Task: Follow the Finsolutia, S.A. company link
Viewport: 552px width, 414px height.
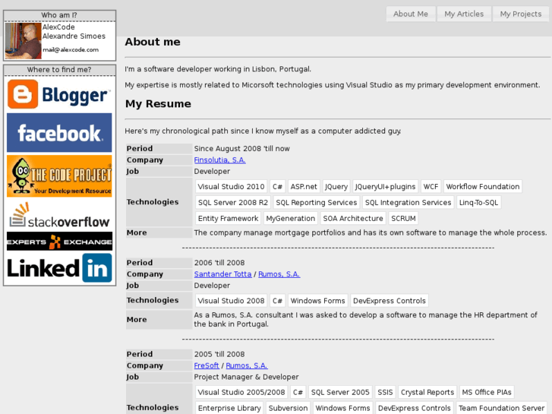Action: 219,160
